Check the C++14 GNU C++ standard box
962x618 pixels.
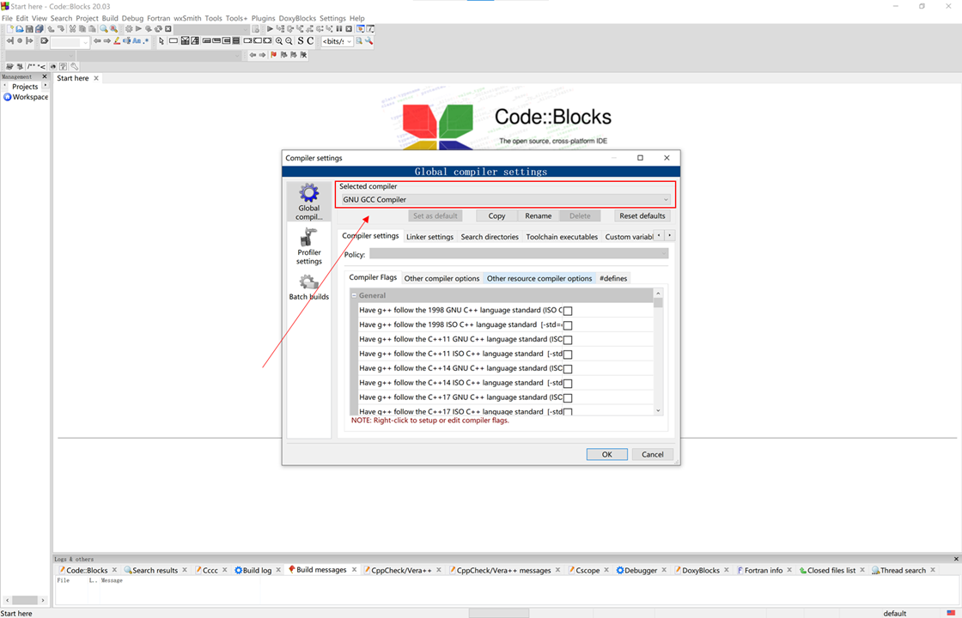tap(568, 369)
